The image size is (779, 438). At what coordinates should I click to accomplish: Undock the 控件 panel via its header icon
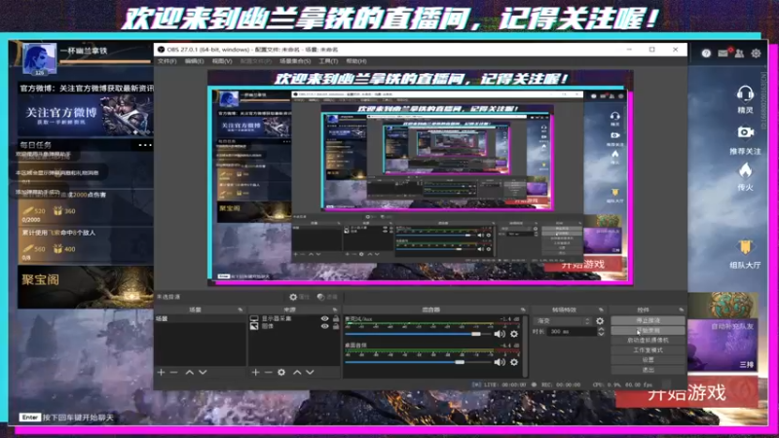click(x=681, y=310)
